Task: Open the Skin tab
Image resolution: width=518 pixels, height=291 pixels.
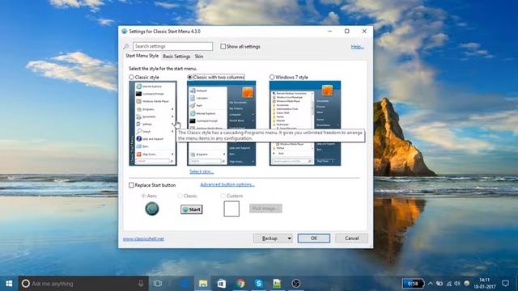Action: (x=199, y=57)
